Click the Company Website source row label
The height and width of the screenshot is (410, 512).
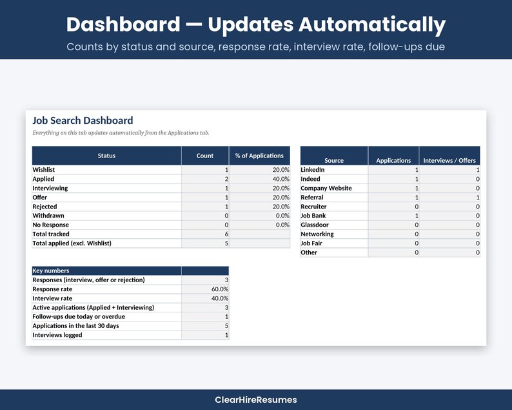(x=326, y=188)
